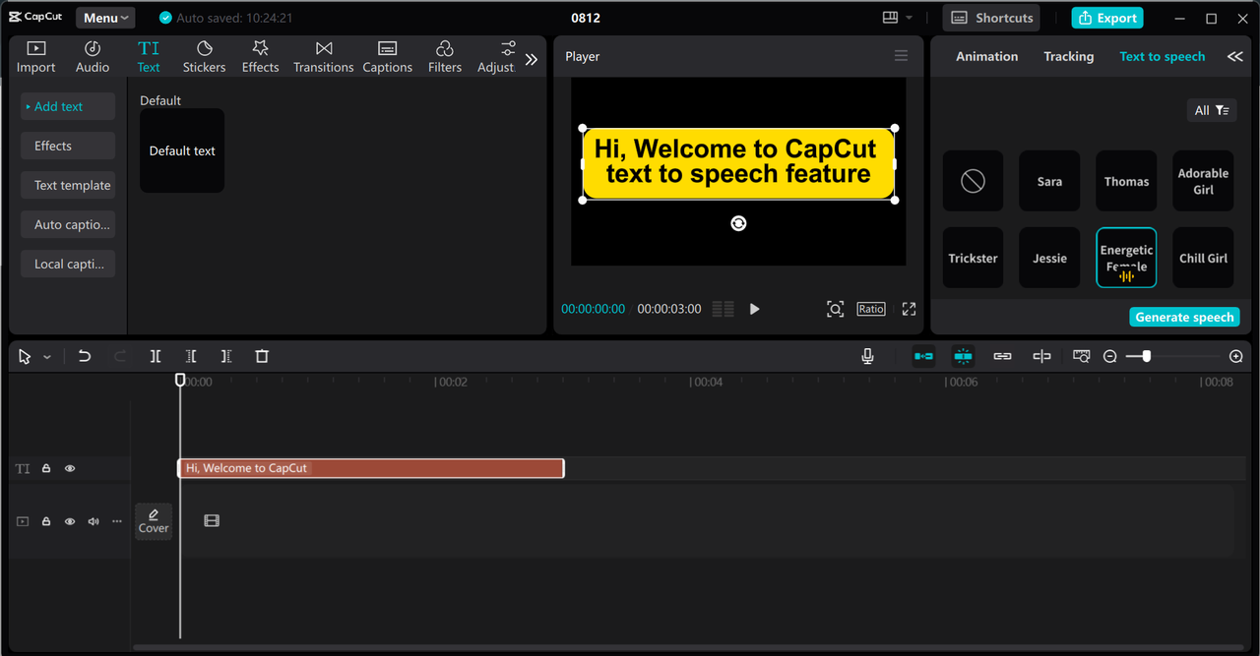The image size is (1260, 656).
Task: Select the 'Hi, Welcome to CapCut' timeline clip
Action: click(x=371, y=468)
